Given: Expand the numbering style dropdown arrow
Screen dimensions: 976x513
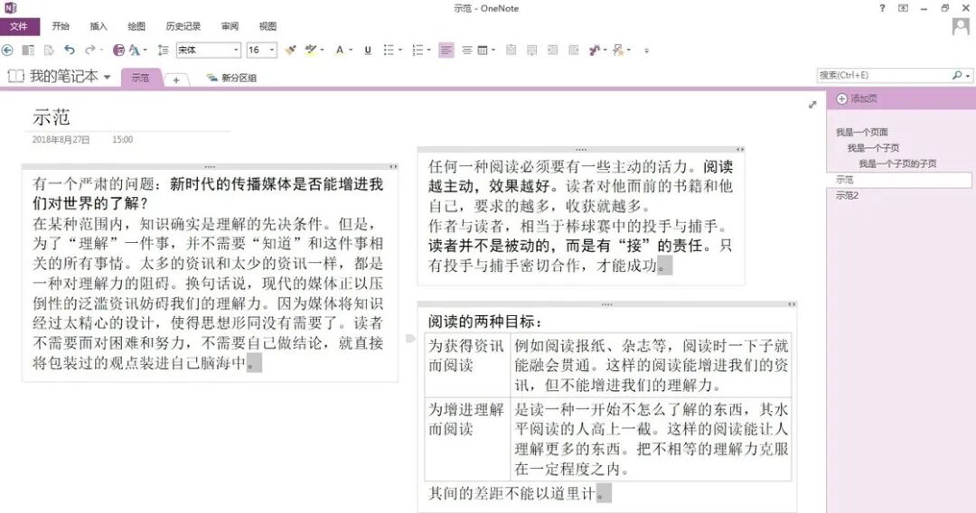Looking at the screenshot, I should coord(429,50).
